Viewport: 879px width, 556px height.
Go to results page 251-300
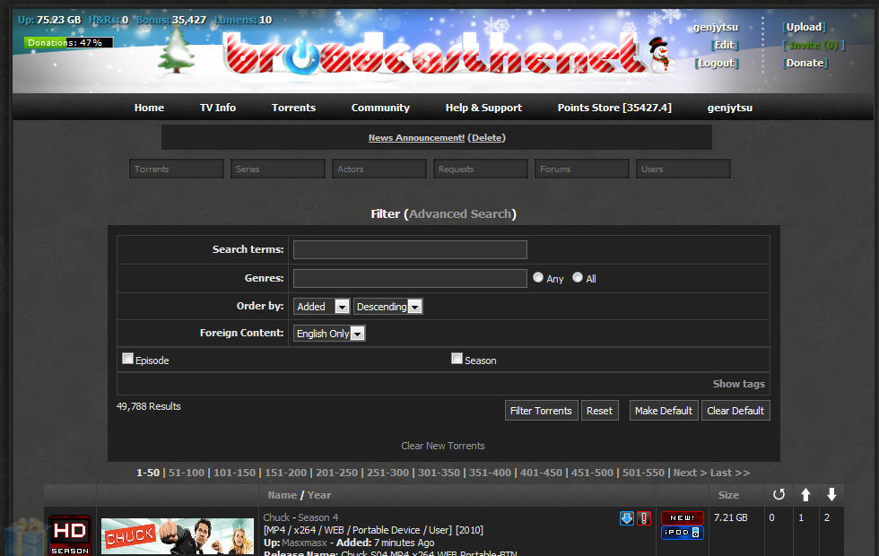click(x=387, y=473)
